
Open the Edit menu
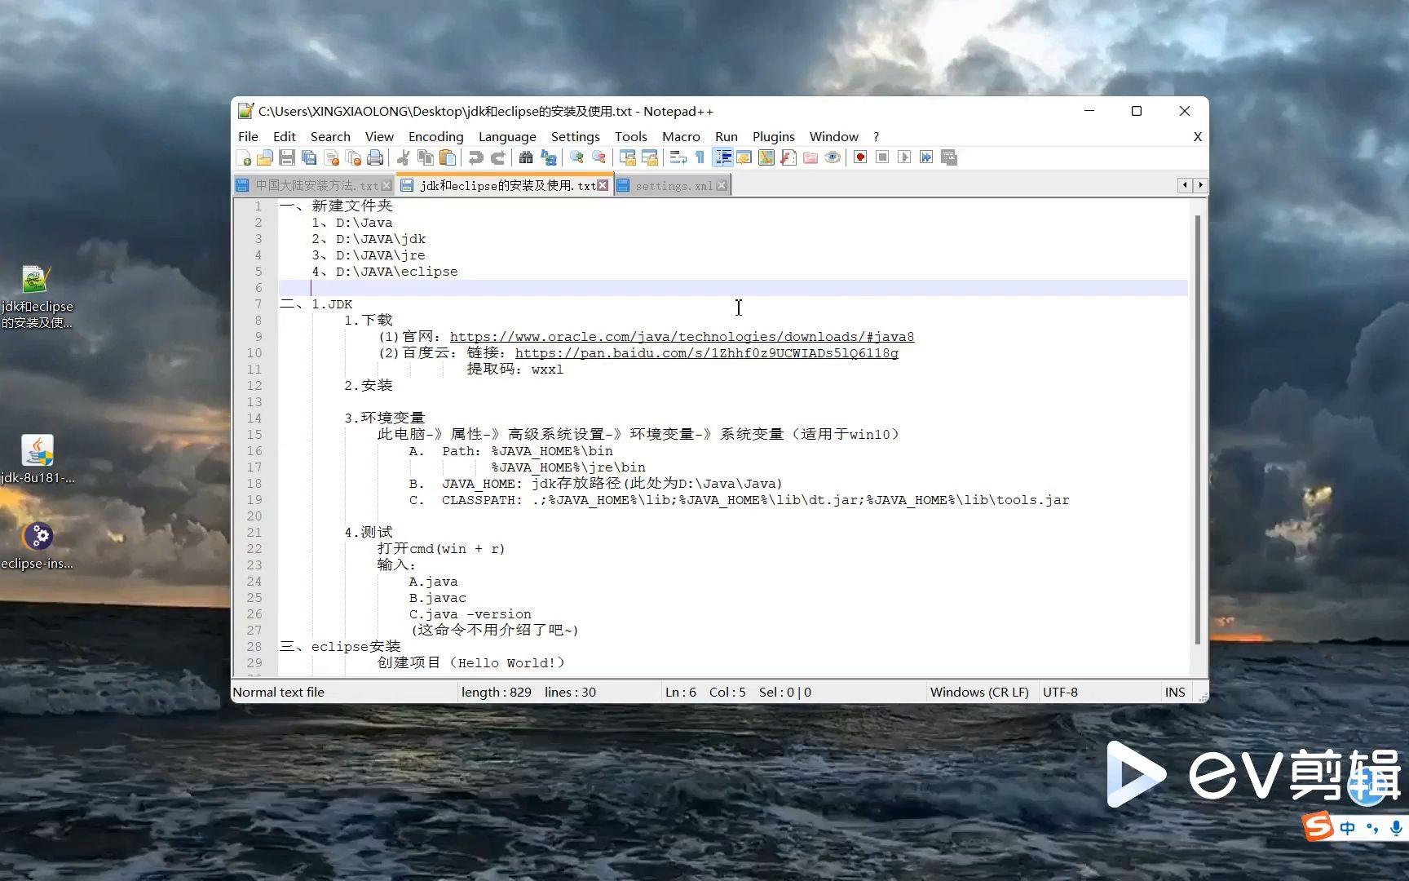pos(285,136)
